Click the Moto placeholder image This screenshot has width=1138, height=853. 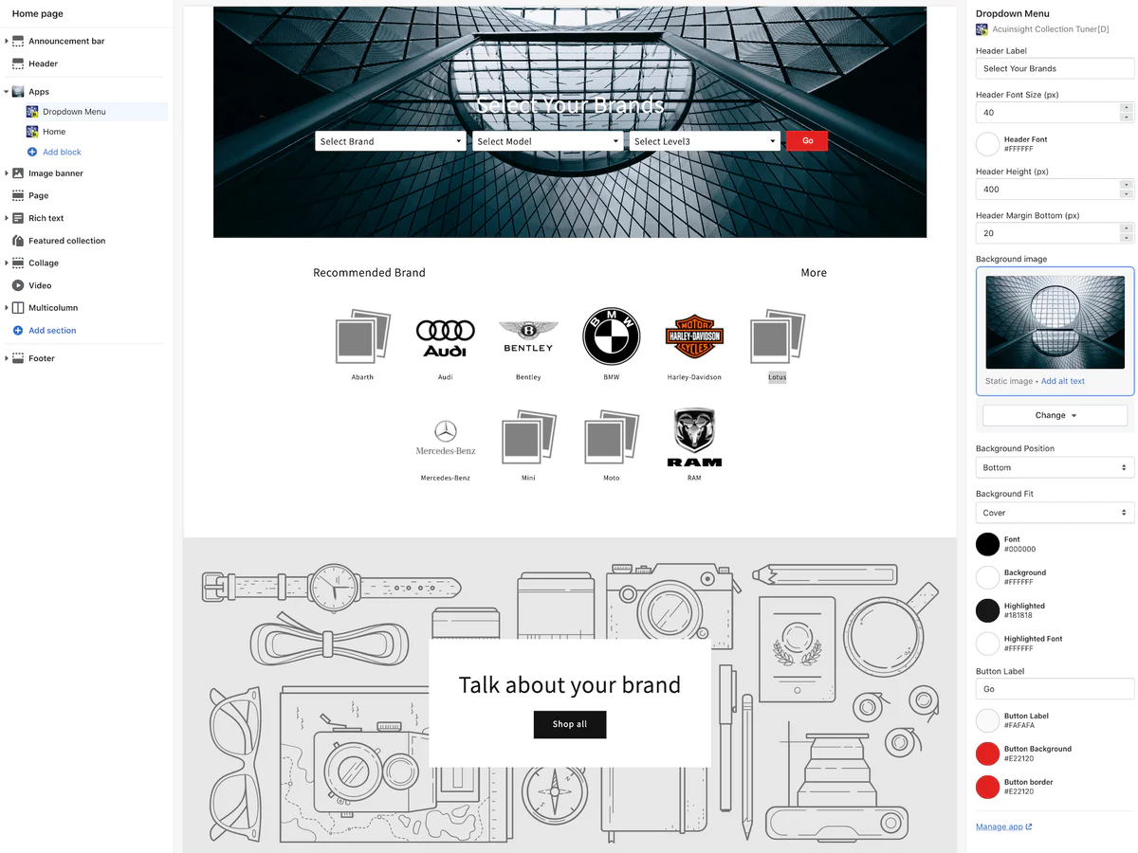(612, 438)
